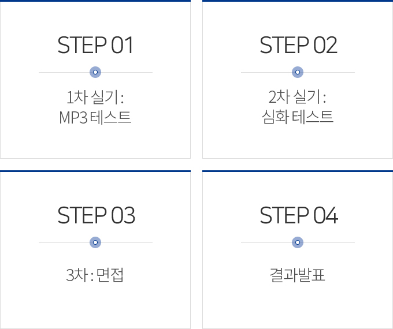The image size is (393, 329).
Task: Click the blue top border of STEP 04 card
Action: pyautogui.click(x=298, y=171)
